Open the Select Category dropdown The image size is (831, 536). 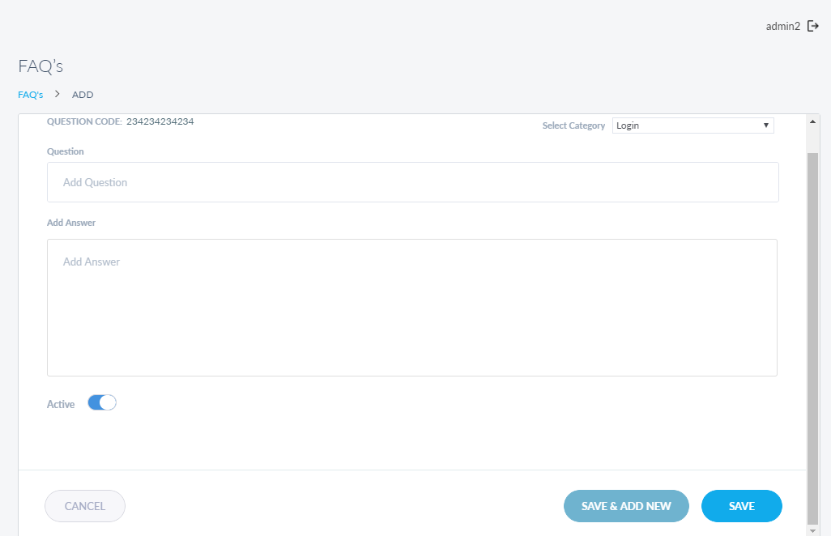pos(692,125)
